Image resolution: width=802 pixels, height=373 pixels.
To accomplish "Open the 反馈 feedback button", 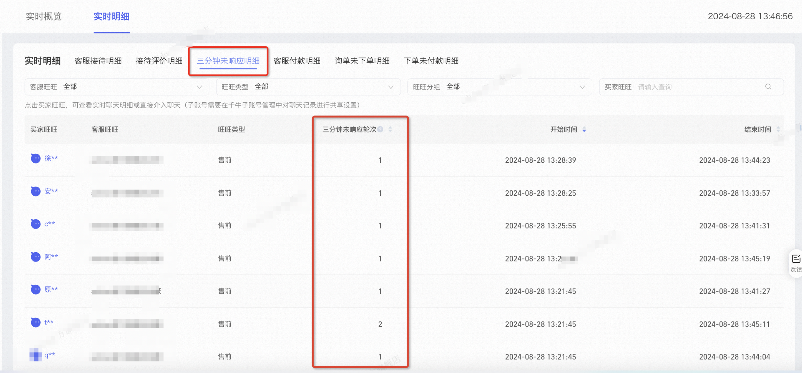I will [x=796, y=263].
